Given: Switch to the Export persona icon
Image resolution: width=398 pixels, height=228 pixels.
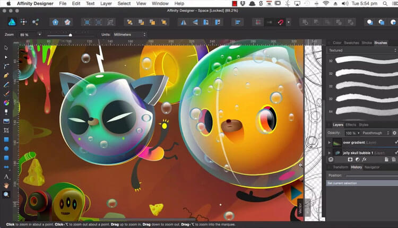Looking at the screenshot, I should click(35, 22).
